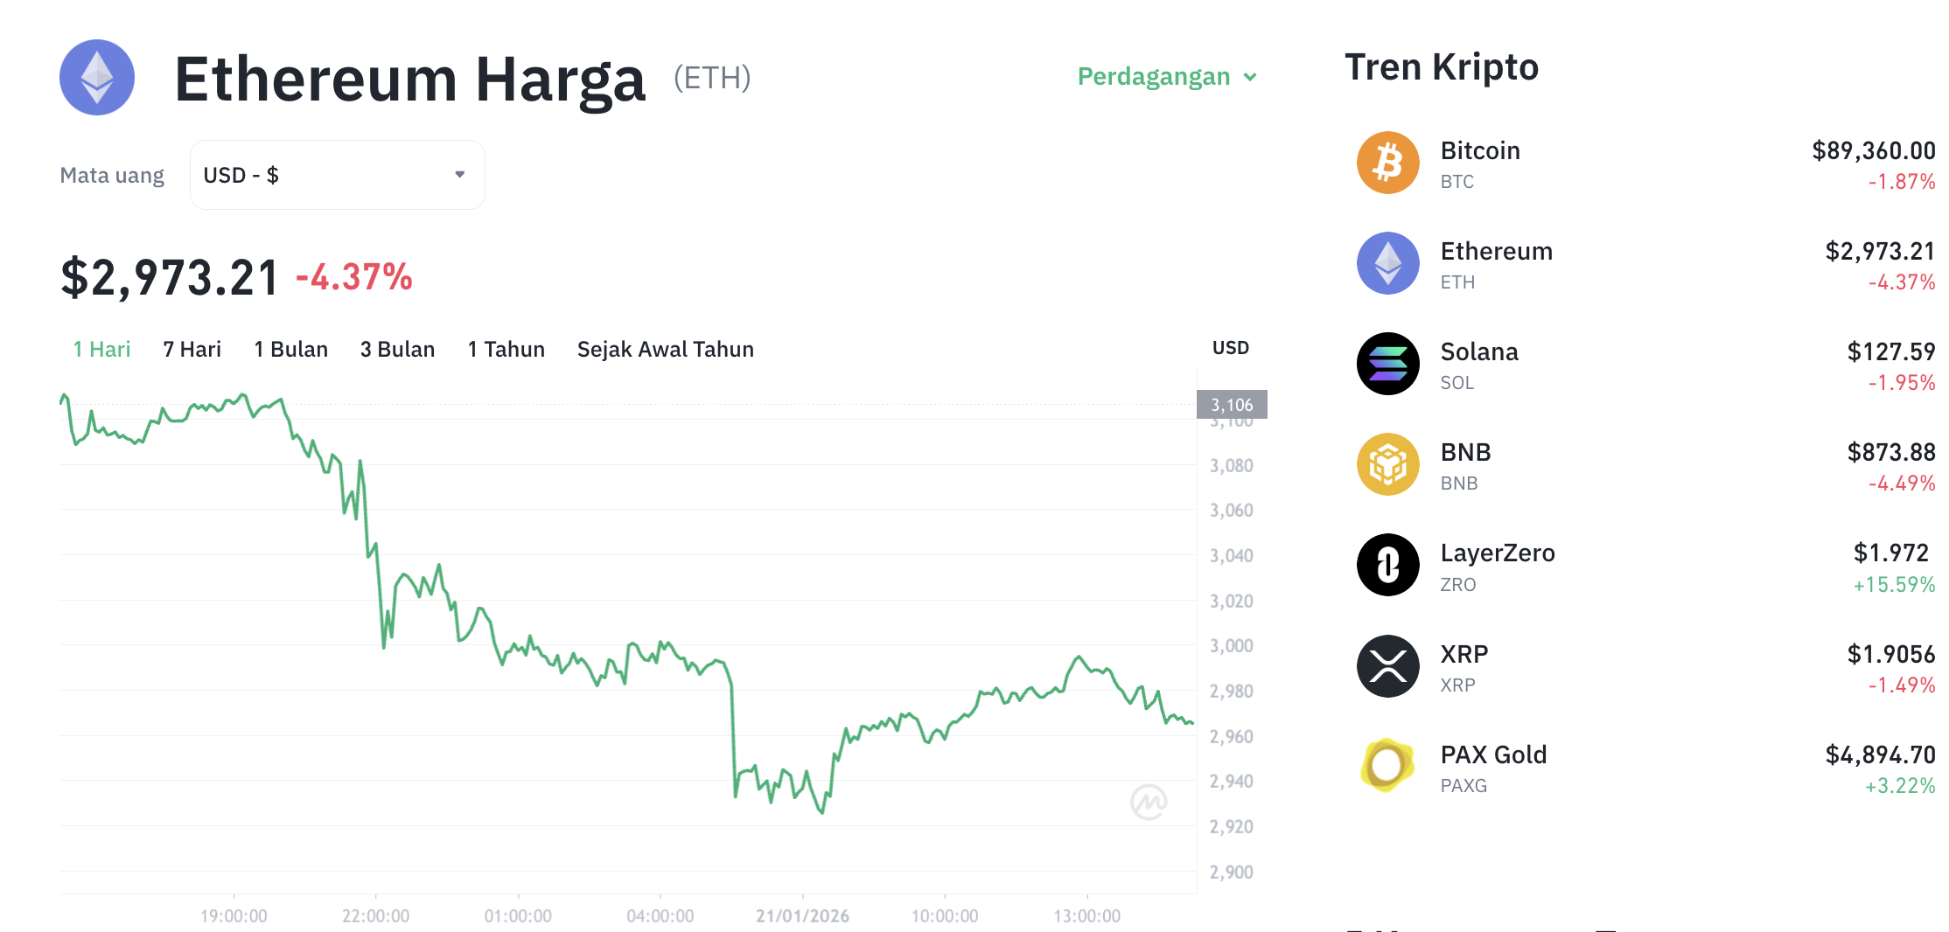This screenshot has width=1949, height=932.
Task: Expand the Perdagangan dropdown
Action: click(1153, 77)
